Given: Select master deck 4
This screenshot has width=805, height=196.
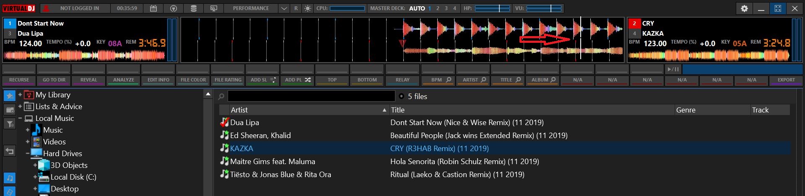Looking at the screenshot, I should click(x=454, y=8).
